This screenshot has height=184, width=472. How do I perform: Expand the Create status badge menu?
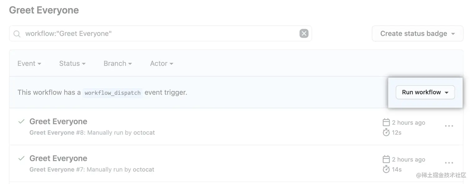[417, 33]
